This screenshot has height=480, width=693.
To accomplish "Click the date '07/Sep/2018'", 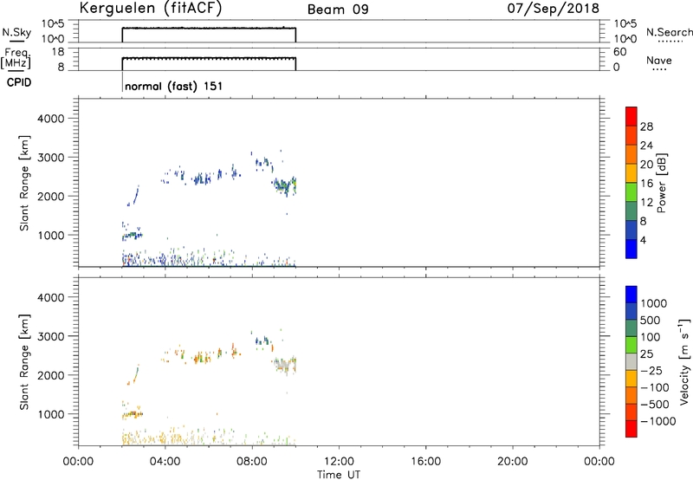I will coord(553,9).
